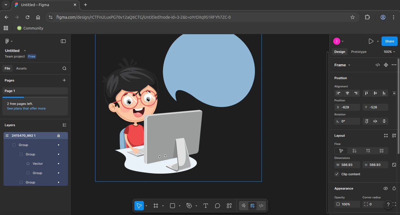The width and height of the screenshot is (400, 215).
Task: Open presentation options chevron next to play
Action: (378, 41)
